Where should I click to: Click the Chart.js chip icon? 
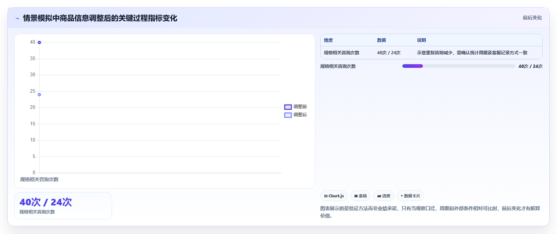326,196
